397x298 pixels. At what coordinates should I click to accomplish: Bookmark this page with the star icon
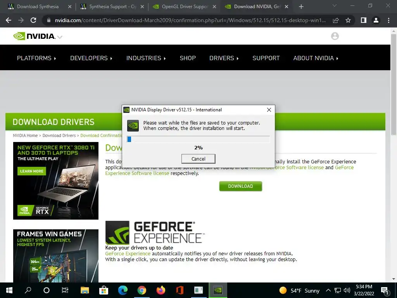348,20
